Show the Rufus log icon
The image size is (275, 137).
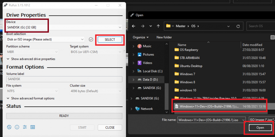33,127
